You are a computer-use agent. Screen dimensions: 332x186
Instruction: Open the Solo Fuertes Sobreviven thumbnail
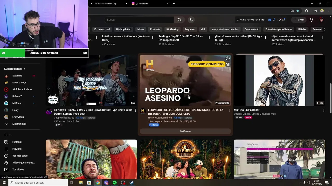pyautogui.click(x=185, y=159)
